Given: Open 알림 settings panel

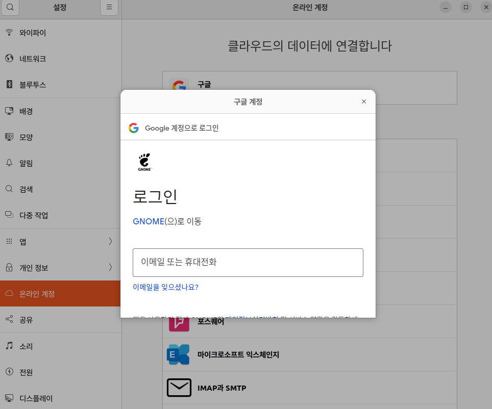Looking at the screenshot, I should 61,163.
